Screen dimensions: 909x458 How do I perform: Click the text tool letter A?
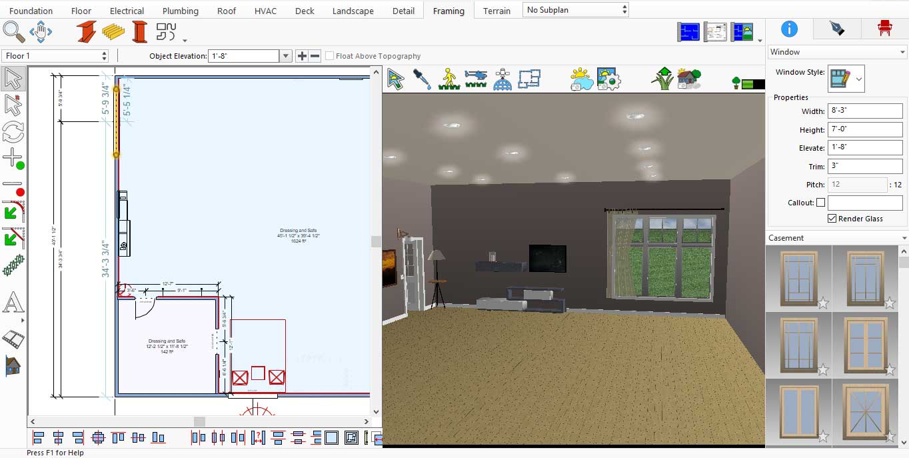point(13,303)
